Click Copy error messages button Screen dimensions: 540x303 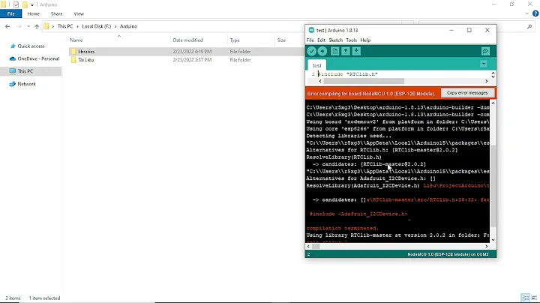coord(467,93)
